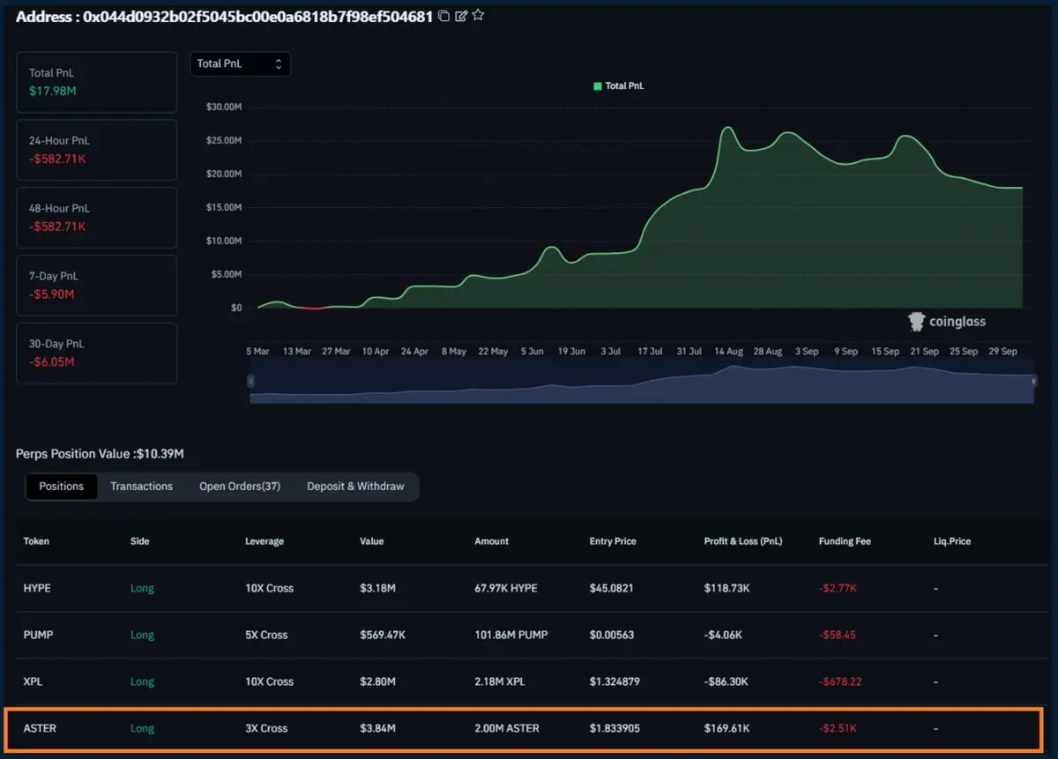Image resolution: width=1058 pixels, height=759 pixels.
Task: Click the $3.18M value cell
Action: (377, 588)
